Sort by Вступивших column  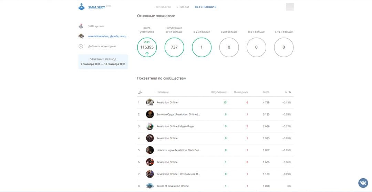coord(219,92)
